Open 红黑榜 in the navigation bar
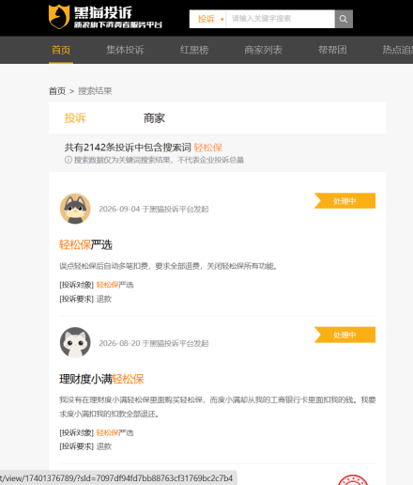The image size is (413, 485). pyautogui.click(x=194, y=50)
